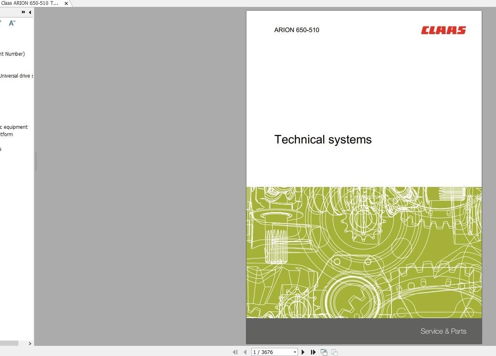Screen dimensions: 496x356
Task: Go back one page using the previous arrow
Action: coord(245,352)
